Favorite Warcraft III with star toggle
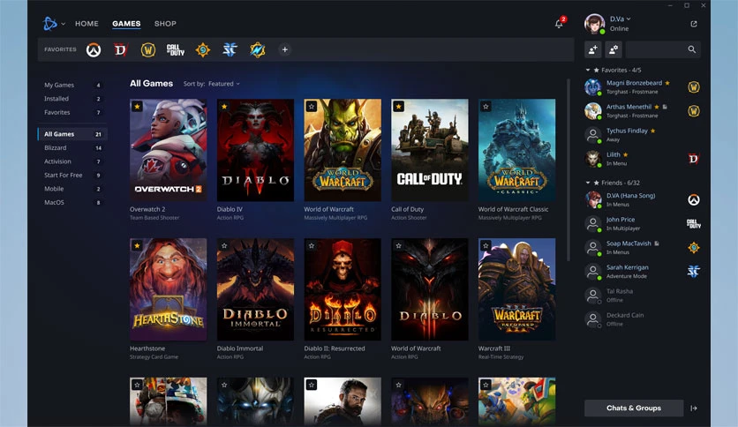The image size is (738, 427). click(486, 246)
